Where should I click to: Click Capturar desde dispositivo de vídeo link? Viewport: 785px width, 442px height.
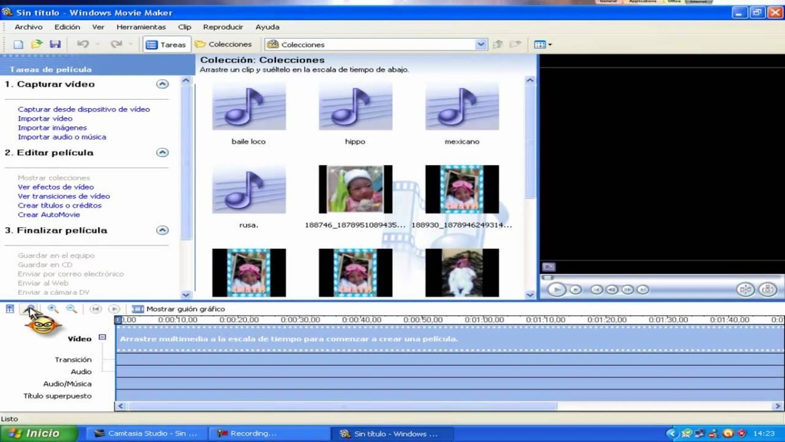pyautogui.click(x=84, y=109)
